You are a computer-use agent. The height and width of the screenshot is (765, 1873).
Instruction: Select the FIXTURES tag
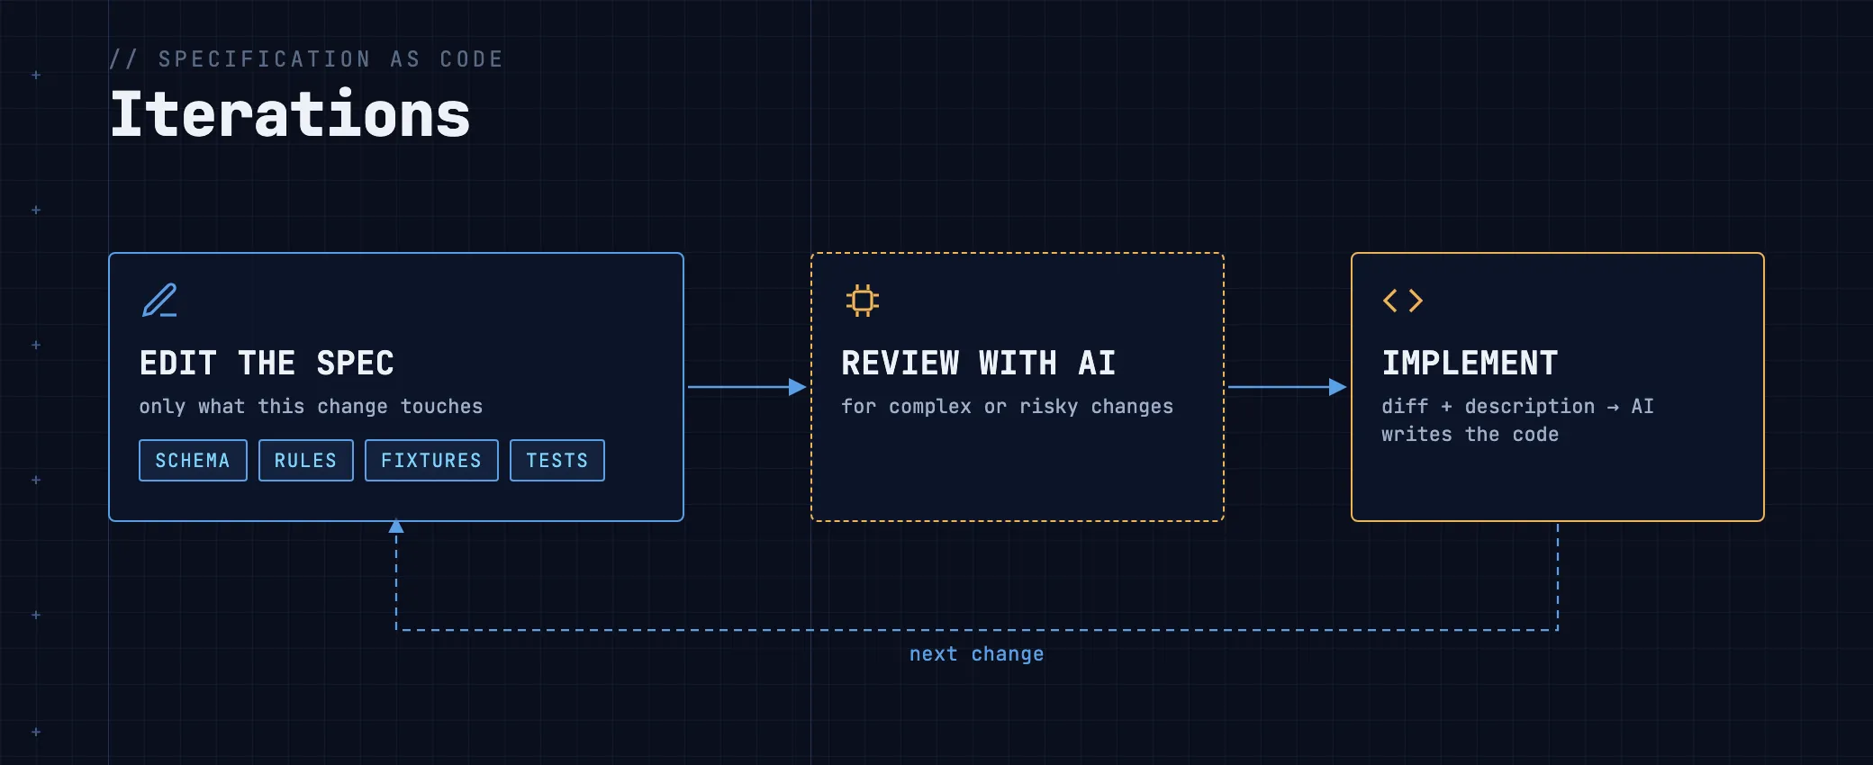point(431,461)
